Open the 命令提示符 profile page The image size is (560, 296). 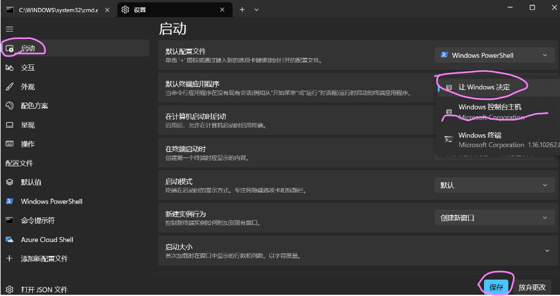coord(76,220)
